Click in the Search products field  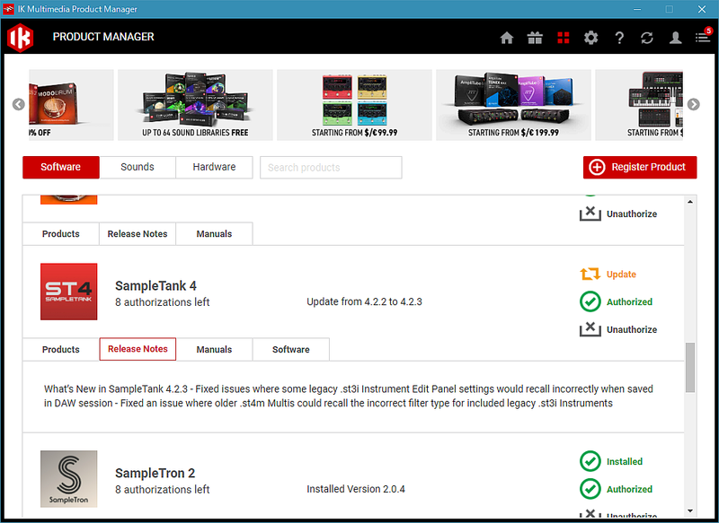[x=331, y=168]
